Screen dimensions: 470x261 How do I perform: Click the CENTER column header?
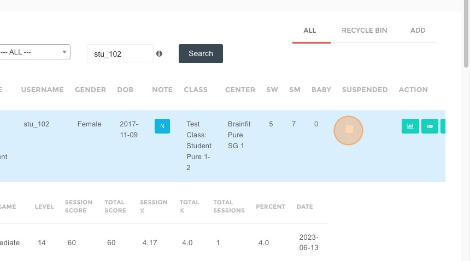coord(240,90)
